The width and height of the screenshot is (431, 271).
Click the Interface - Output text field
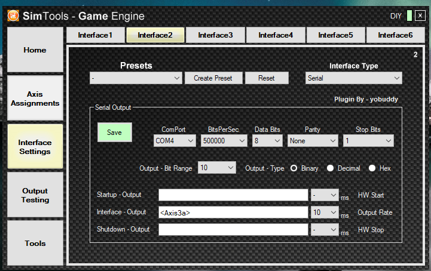coord(232,212)
